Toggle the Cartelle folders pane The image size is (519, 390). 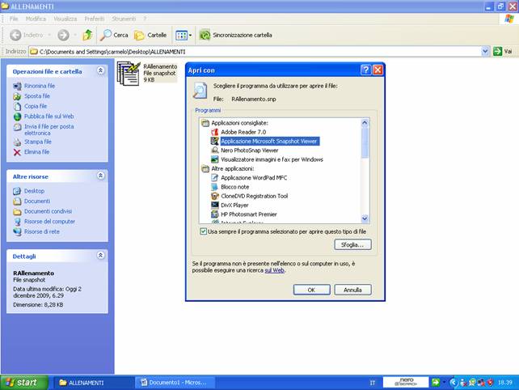pos(150,35)
